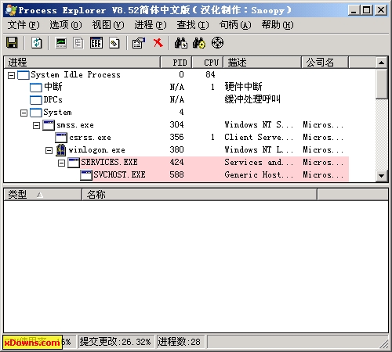The width and height of the screenshot is (392, 352).
Task: Open the System Information graph icon
Action: pos(61,42)
